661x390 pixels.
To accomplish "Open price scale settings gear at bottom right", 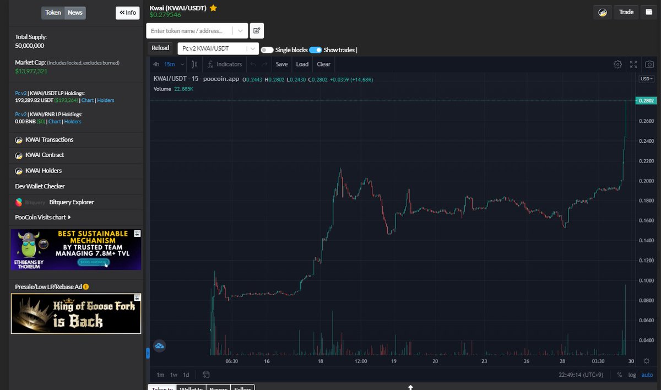I will tap(647, 361).
